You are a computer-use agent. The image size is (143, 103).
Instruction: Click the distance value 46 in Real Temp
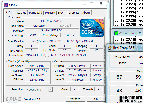(138, 91)
